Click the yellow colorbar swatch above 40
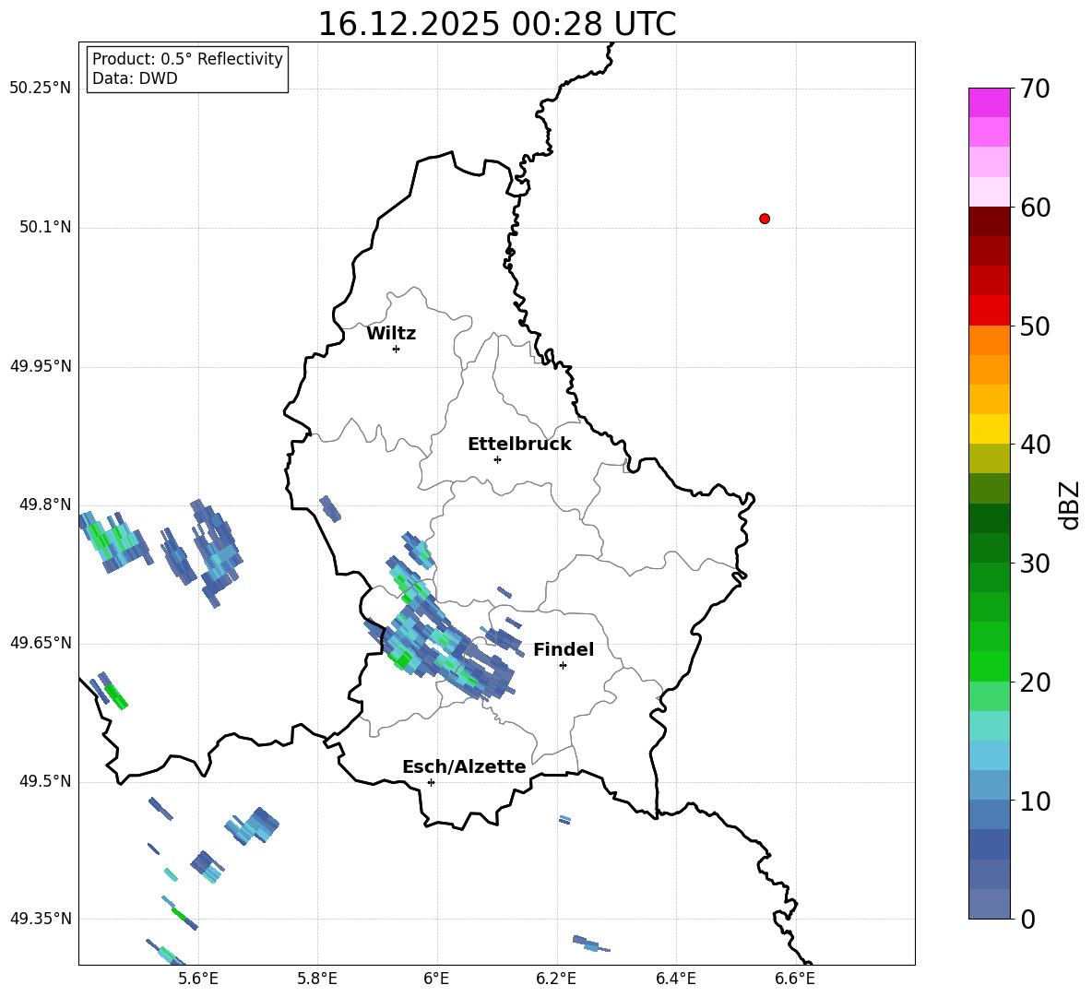 pyautogui.click(x=990, y=429)
